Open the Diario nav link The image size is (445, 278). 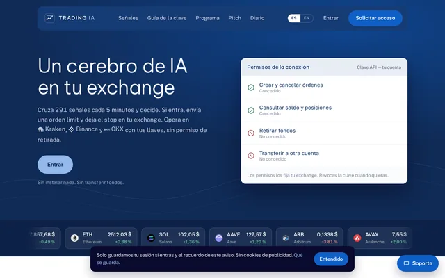point(257,18)
